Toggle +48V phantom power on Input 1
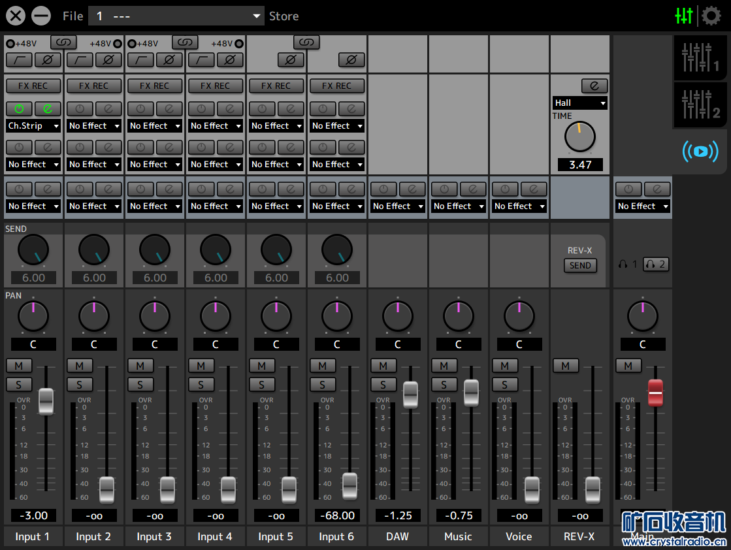The image size is (731, 550). tap(10, 44)
